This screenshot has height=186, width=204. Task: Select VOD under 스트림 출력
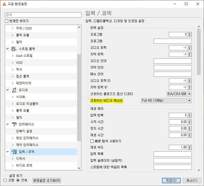click(19, 62)
